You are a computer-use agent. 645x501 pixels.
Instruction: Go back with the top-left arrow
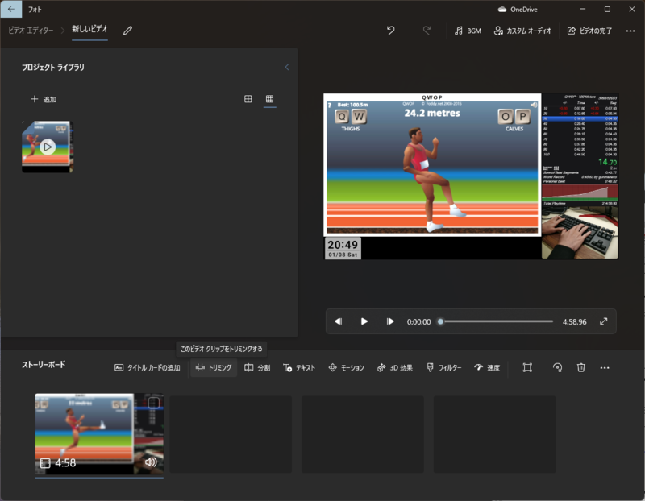11,9
